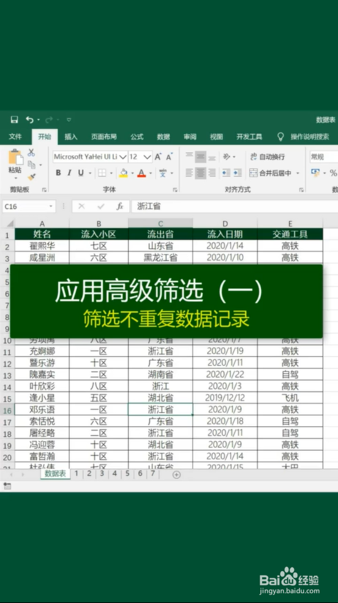338x603 pixels.
Task: Apply the accounting number format icon
Action: [x=315, y=173]
